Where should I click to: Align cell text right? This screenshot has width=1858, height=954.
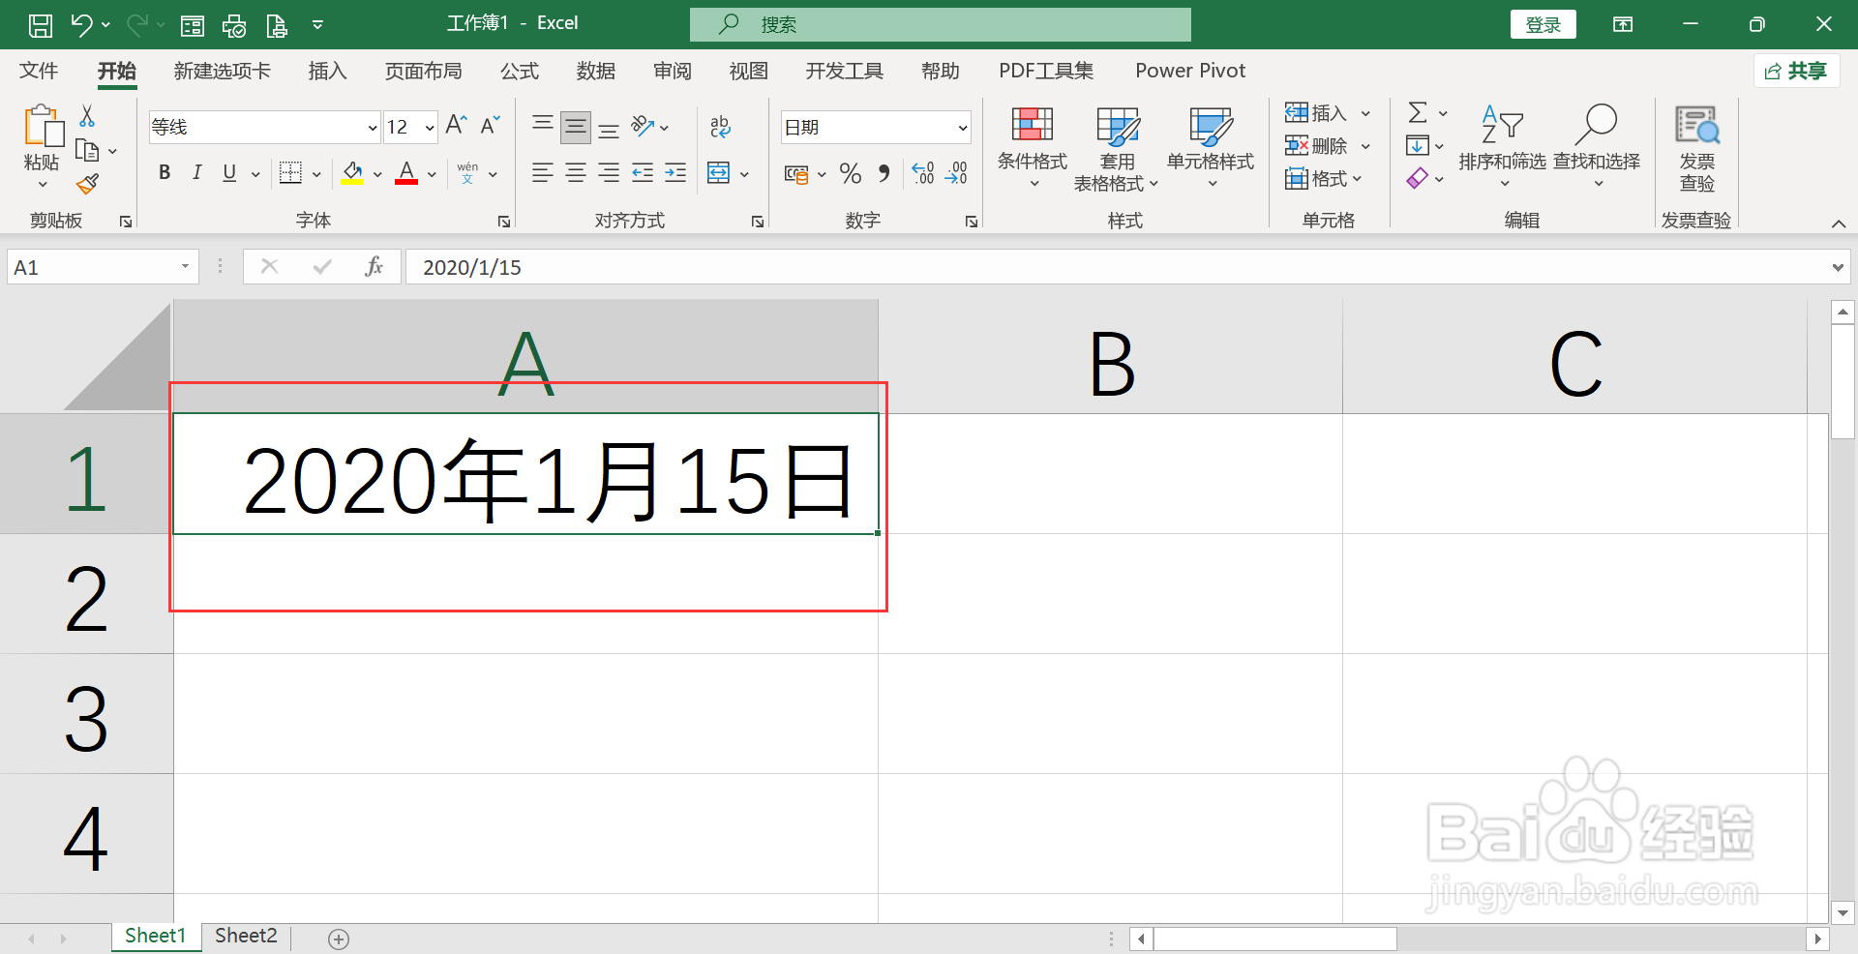pyautogui.click(x=609, y=173)
